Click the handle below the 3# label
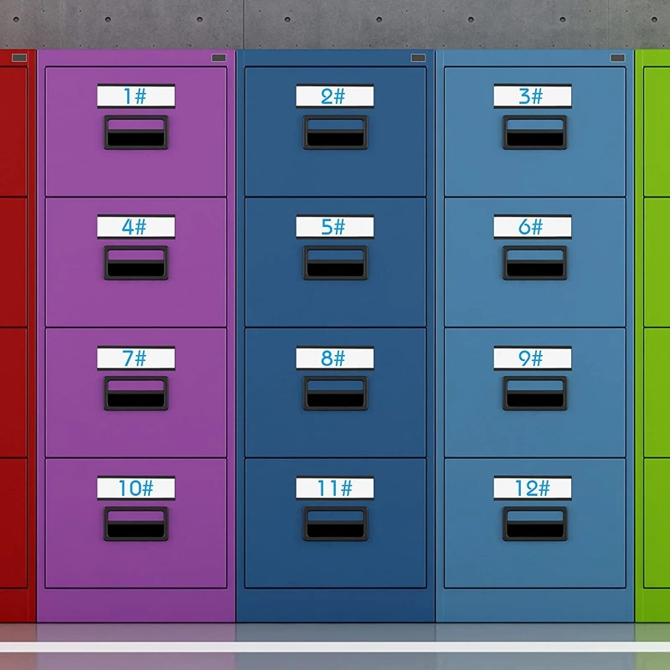670x670 pixels. tap(535, 132)
